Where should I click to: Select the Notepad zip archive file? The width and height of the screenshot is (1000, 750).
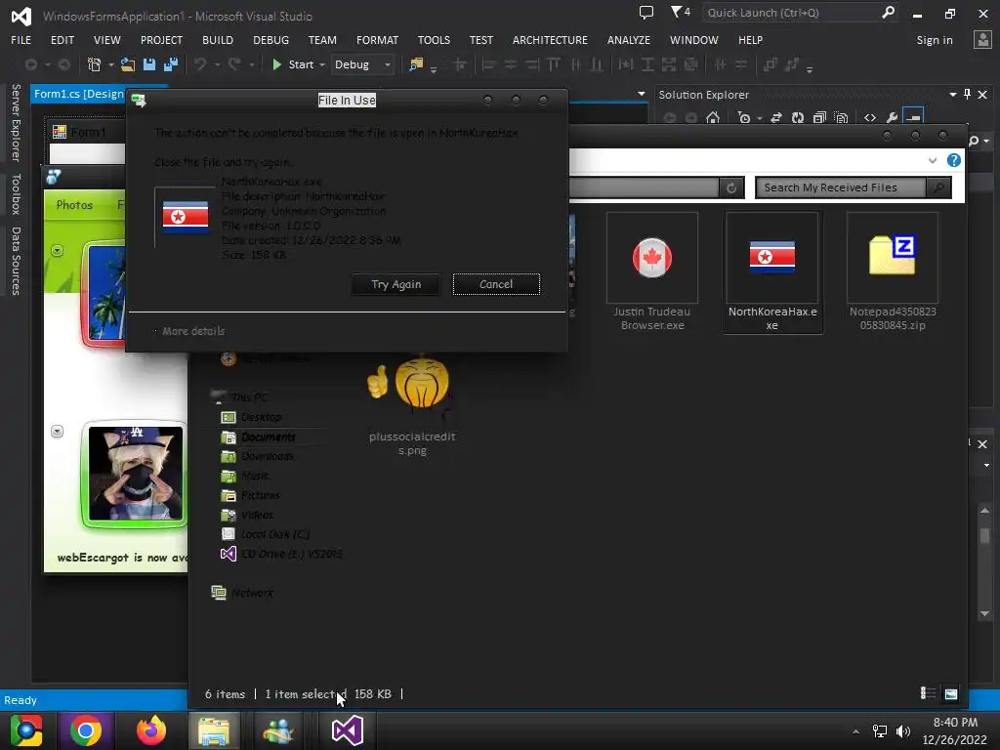893,273
